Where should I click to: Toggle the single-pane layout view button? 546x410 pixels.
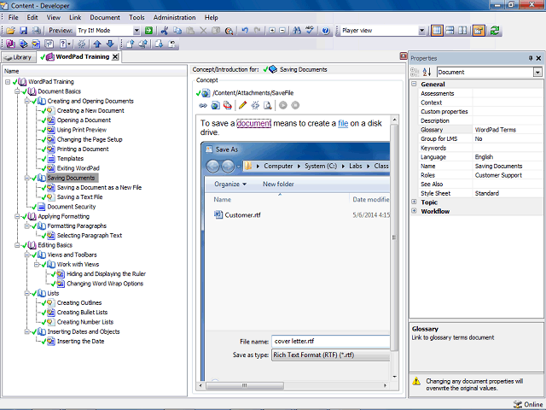coord(437,31)
